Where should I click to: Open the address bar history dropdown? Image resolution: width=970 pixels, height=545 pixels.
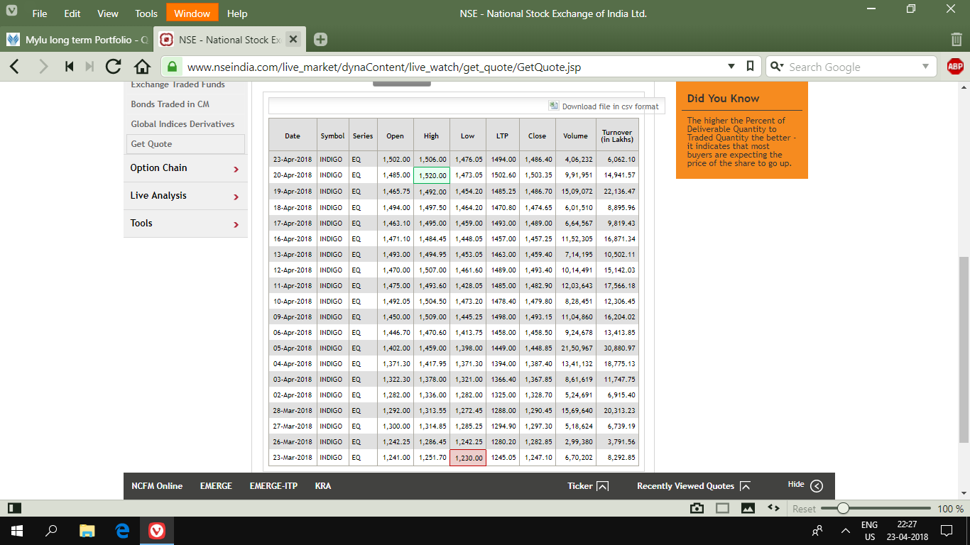pos(731,67)
